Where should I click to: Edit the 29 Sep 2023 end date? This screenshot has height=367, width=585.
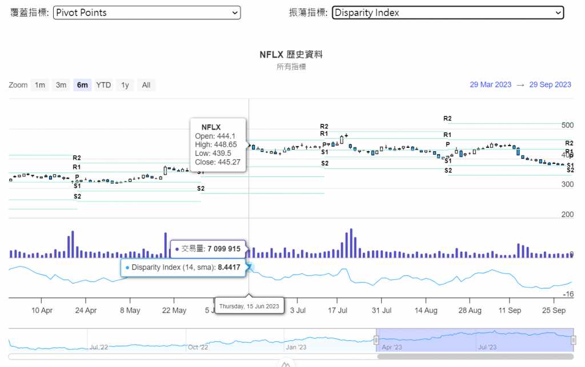click(550, 84)
